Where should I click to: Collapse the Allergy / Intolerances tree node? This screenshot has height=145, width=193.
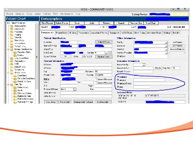pos(8,49)
